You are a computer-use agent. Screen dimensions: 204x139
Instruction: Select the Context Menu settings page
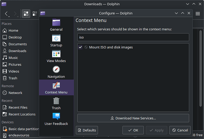click(x=56, y=88)
